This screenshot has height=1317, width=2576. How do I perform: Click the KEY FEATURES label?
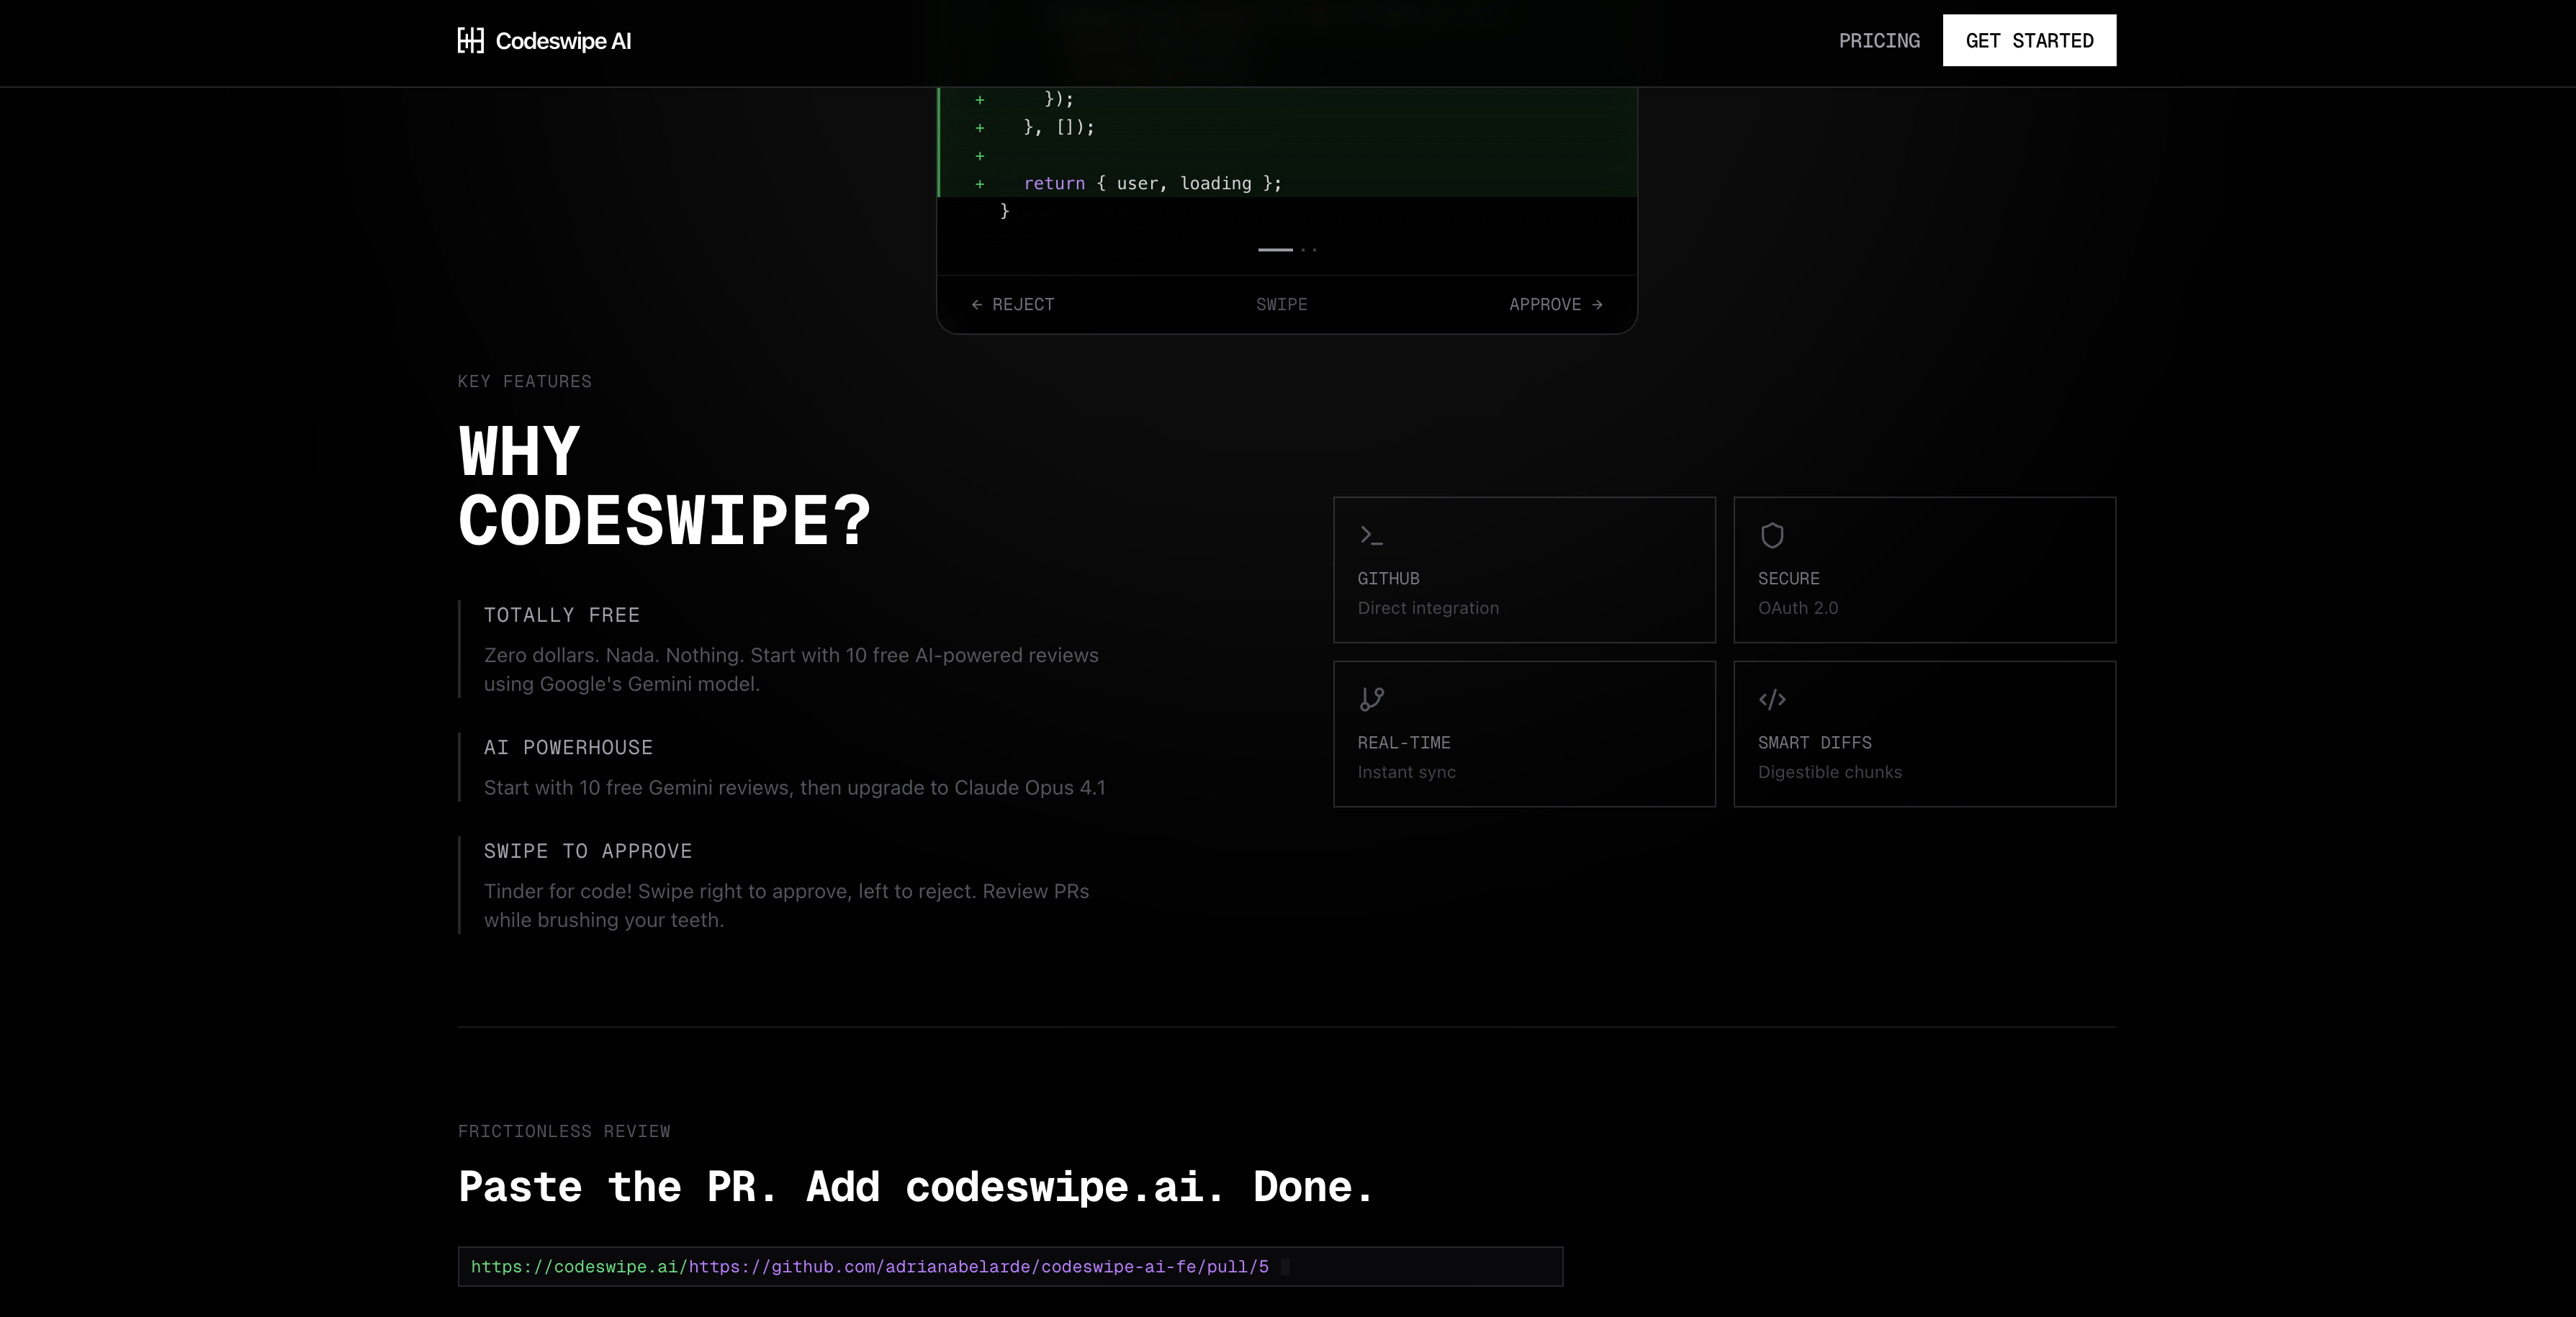pos(524,381)
